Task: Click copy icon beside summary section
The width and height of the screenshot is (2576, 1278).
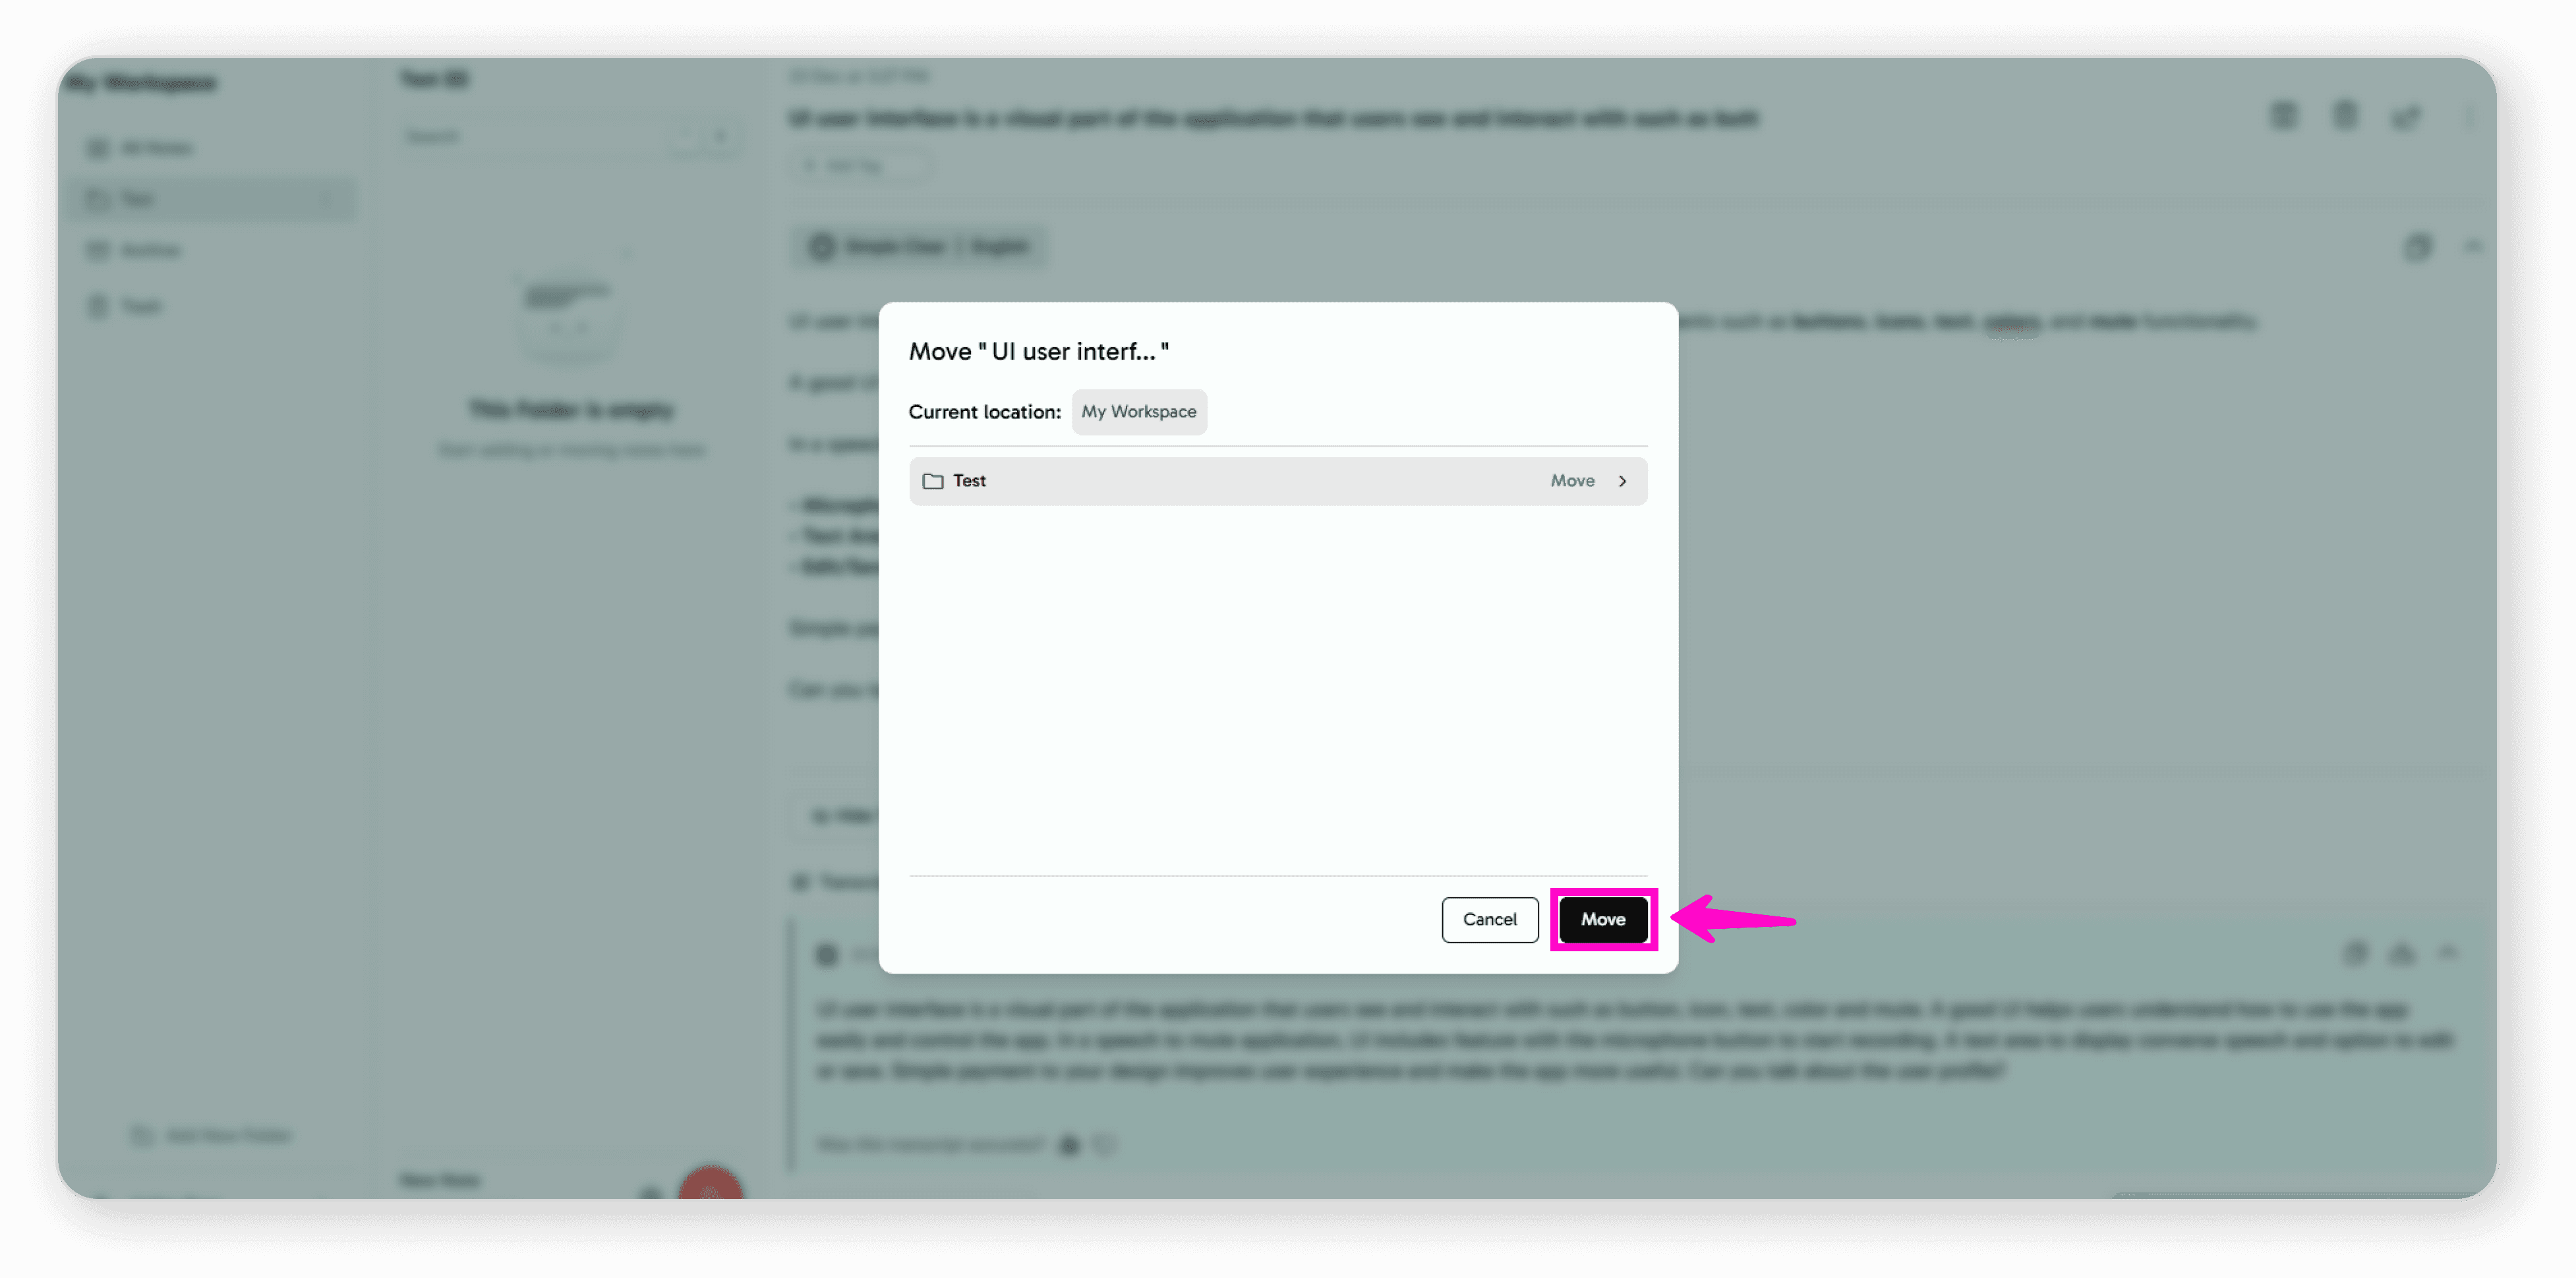Action: click(2417, 247)
